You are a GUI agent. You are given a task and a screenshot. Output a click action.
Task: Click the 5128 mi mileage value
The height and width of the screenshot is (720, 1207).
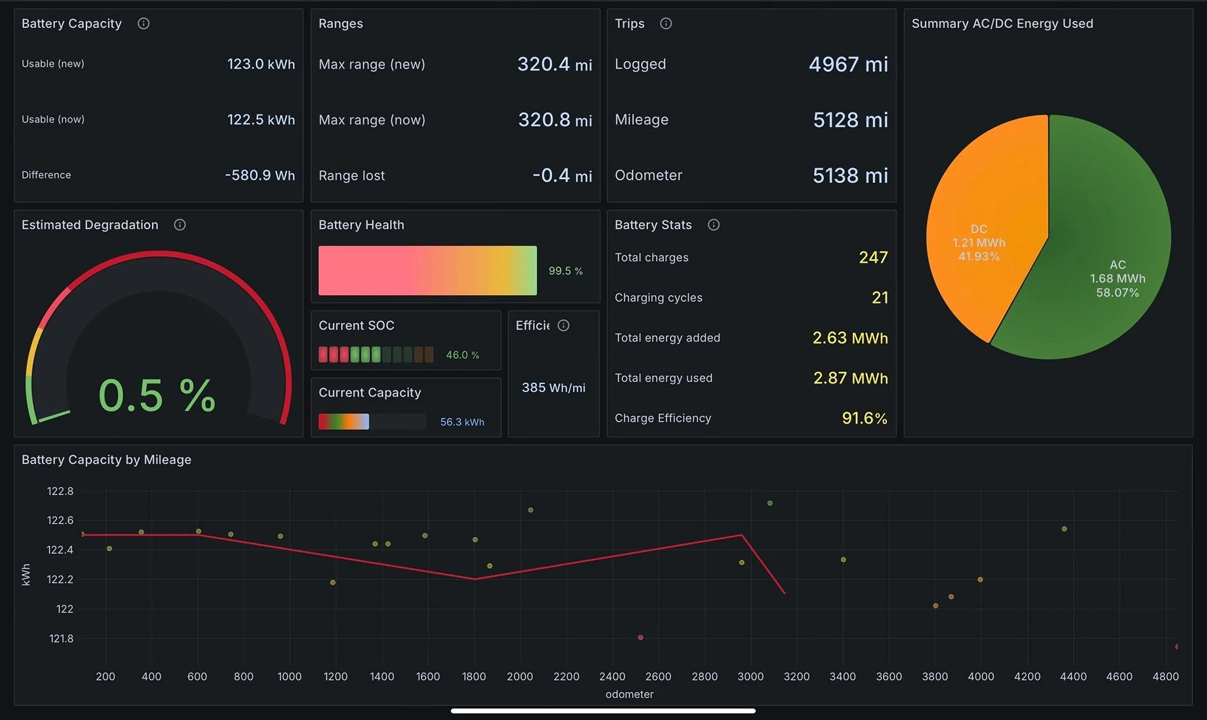pos(851,119)
